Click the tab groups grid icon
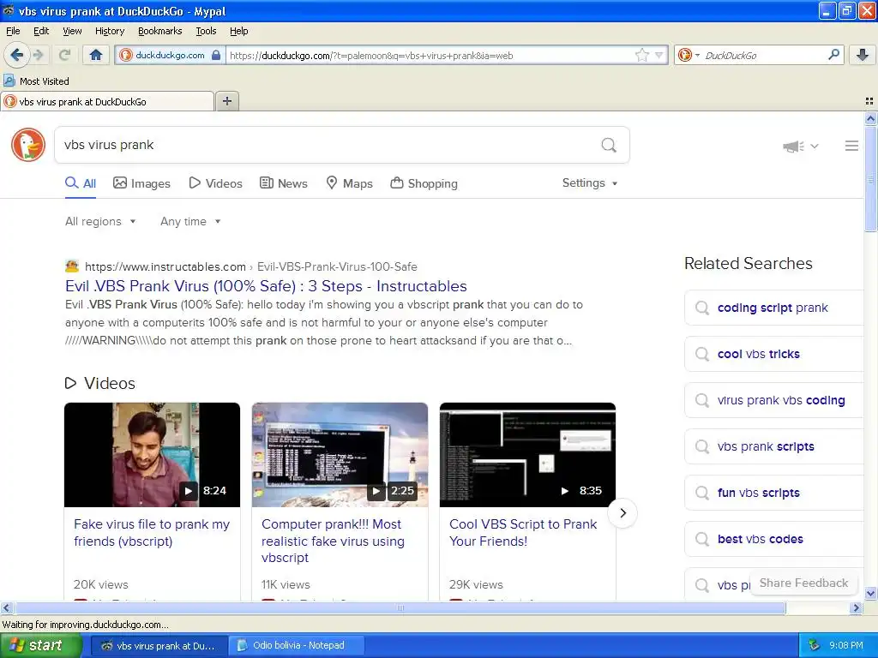The height and width of the screenshot is (658, 878). tap(869, 101)
